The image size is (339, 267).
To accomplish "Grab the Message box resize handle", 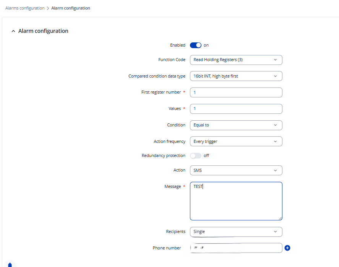I will click(x=280, y=218).
